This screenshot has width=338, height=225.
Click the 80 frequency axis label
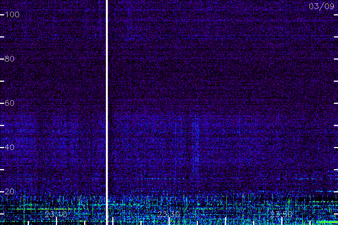click(9, 59)
